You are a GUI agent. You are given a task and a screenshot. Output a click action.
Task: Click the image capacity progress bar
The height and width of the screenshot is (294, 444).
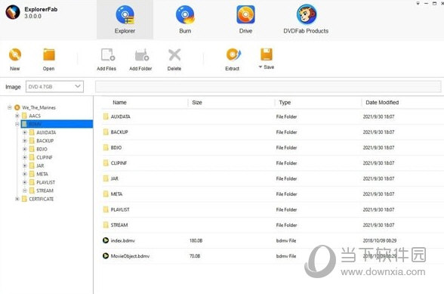(268, 87)
